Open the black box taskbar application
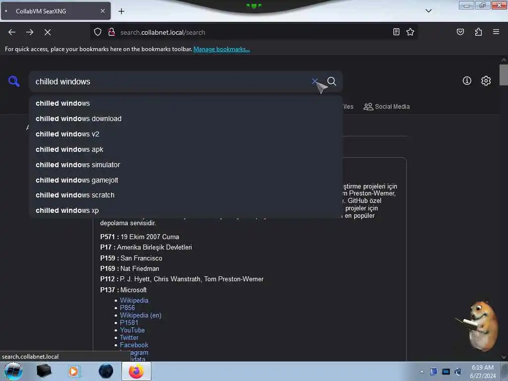 [44, 371]
